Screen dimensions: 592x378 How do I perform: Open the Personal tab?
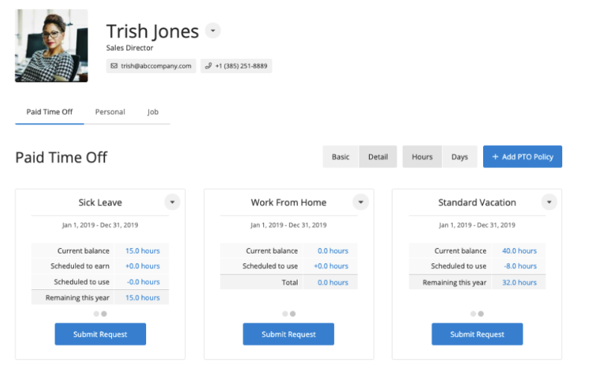pyautogui.click(x=110, y=112)
